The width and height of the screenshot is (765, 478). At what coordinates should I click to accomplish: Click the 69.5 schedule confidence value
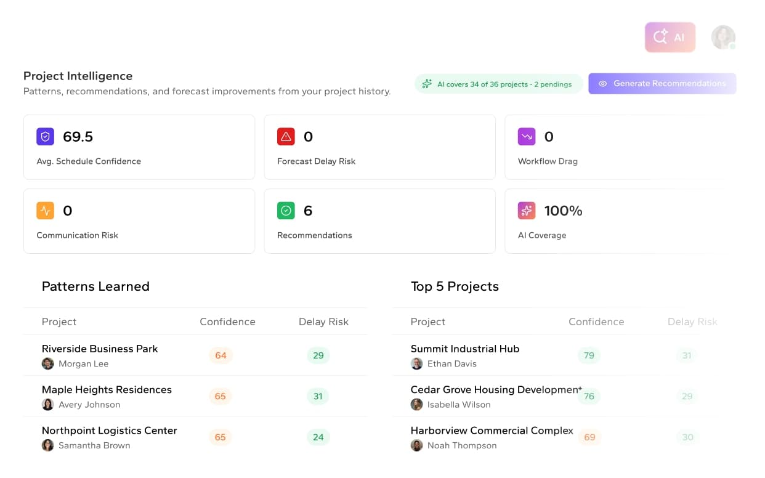[78, 137]
